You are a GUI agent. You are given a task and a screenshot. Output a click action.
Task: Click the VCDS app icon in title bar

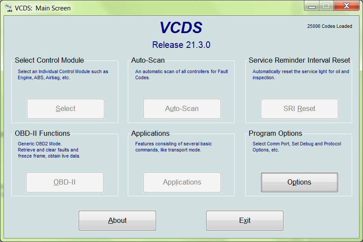(x=9, y=8)
